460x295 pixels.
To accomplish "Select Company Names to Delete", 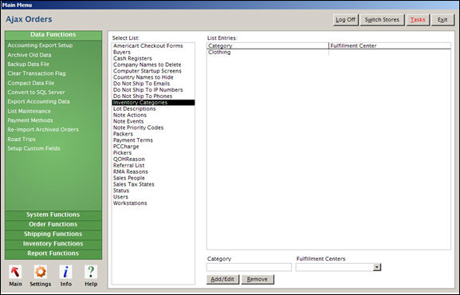I will [x=153, y=65].
